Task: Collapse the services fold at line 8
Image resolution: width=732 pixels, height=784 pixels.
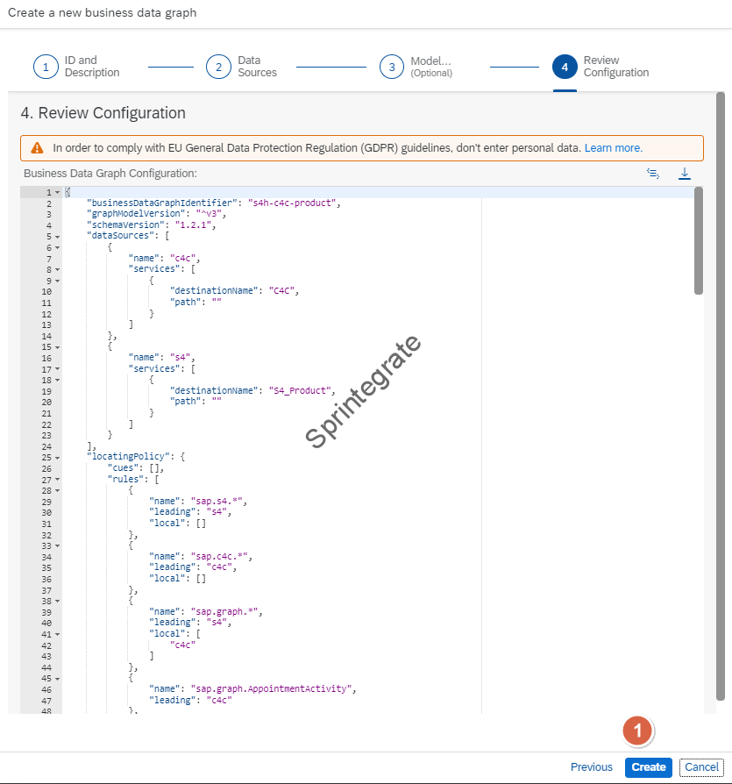Action: (58, 269)
